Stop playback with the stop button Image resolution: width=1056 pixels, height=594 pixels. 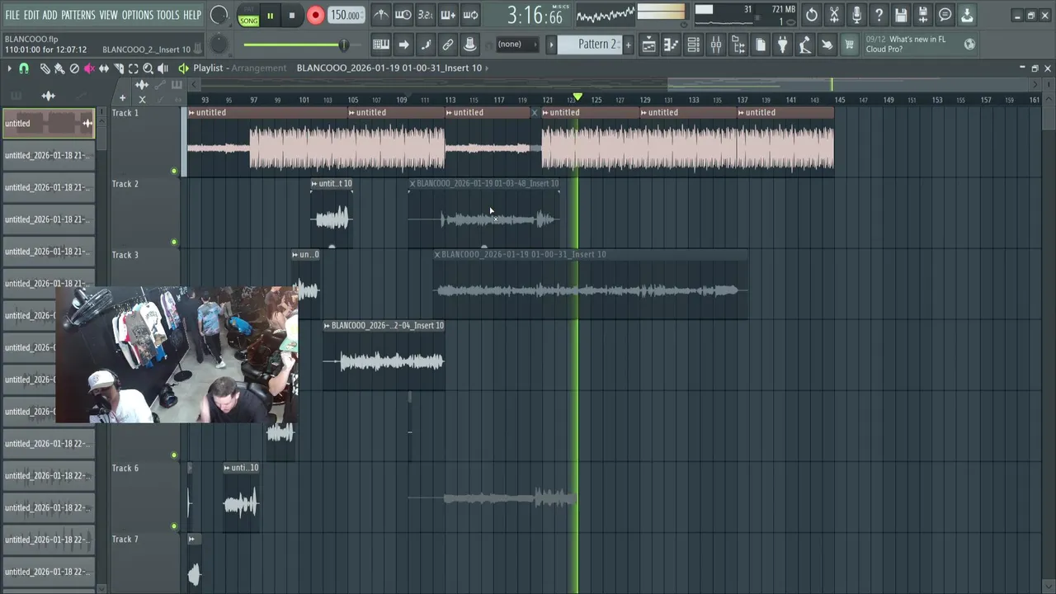pyautogui.click(x=291, y=16)
